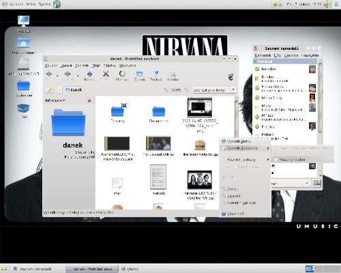Collapse the General group in buddy list

click(255, 61)
